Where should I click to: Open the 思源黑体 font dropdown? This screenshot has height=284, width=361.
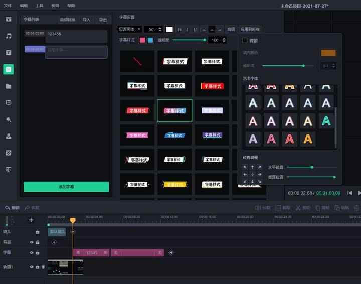[x=129, y=29]
